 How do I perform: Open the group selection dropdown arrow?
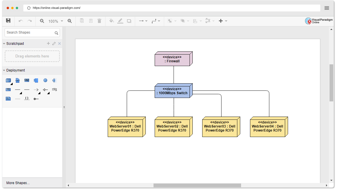pos(175,21)
